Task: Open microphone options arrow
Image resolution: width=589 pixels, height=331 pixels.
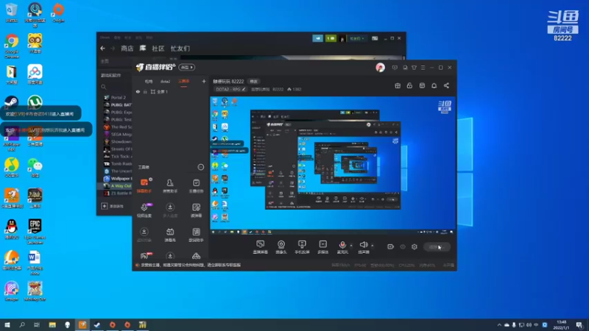Action: pos(351,246)
